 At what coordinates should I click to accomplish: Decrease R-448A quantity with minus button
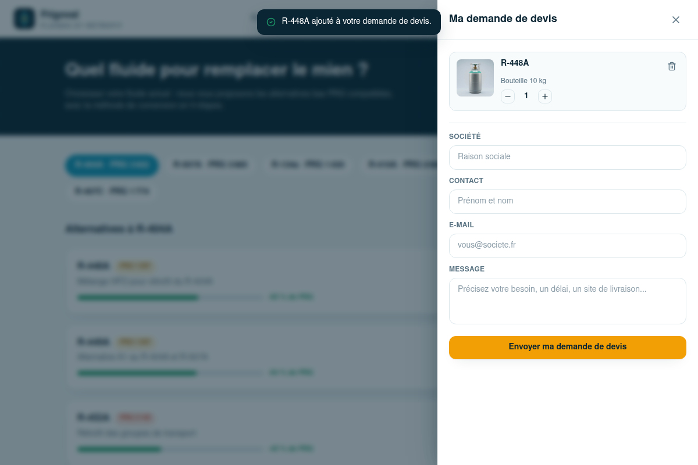tap(508, 96)
